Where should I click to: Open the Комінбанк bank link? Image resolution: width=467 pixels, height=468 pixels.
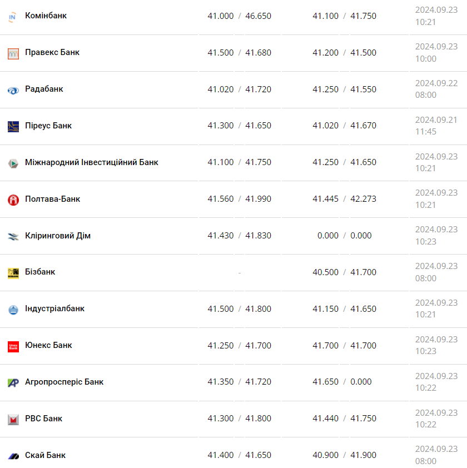(x=46, y=16)
